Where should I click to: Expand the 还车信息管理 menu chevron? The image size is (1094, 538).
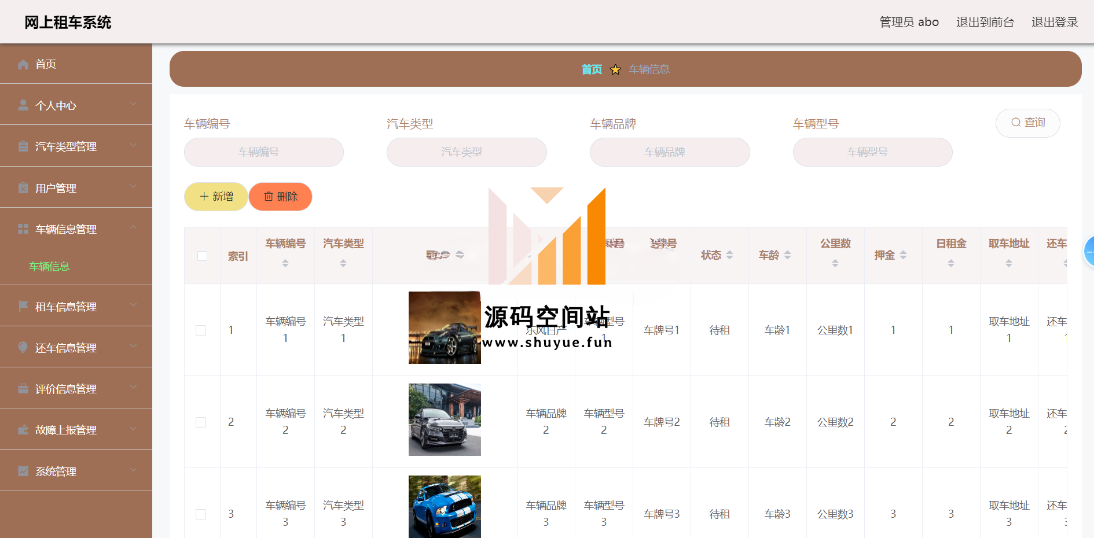(x=134, y=346)
